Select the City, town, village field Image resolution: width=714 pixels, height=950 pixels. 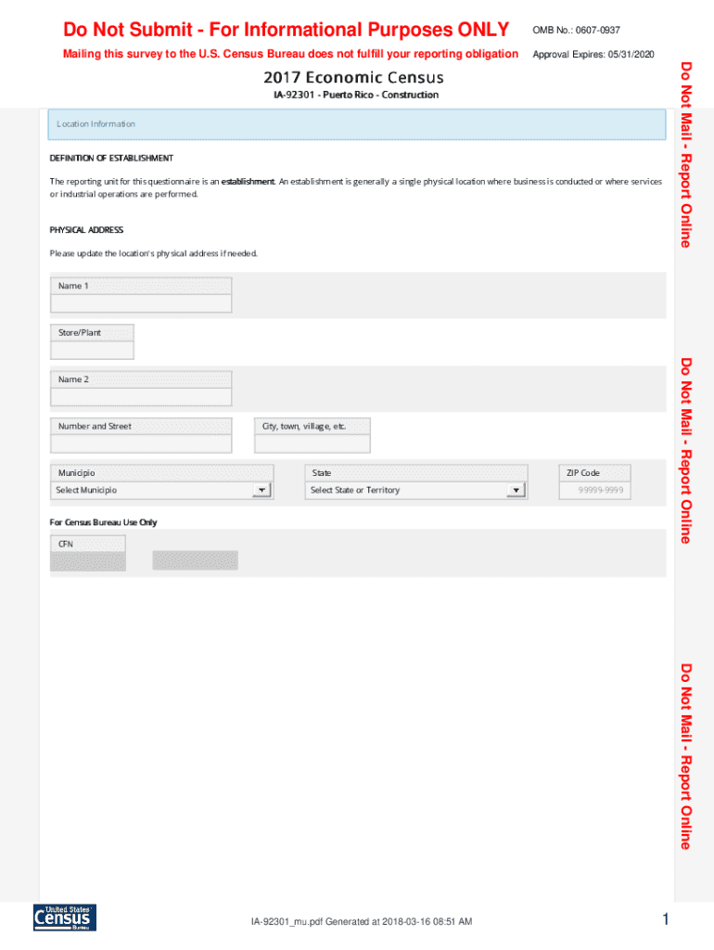click(x=312, y=443)
